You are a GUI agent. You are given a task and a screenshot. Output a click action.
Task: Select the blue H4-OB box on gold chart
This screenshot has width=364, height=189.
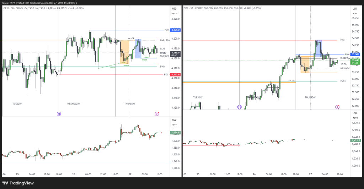[138, 49]
